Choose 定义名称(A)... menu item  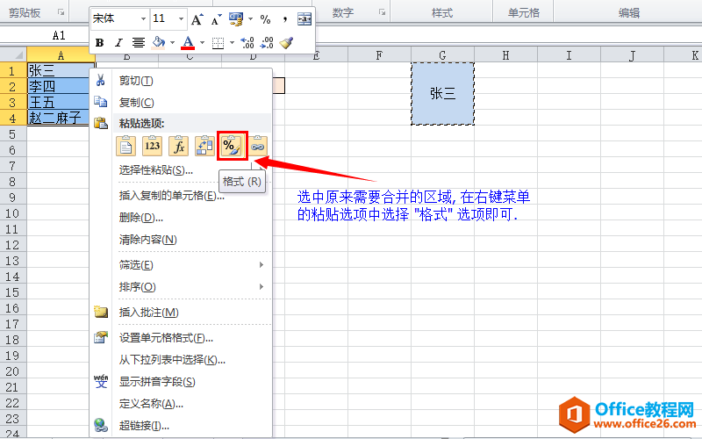click(x=181, y=404)
